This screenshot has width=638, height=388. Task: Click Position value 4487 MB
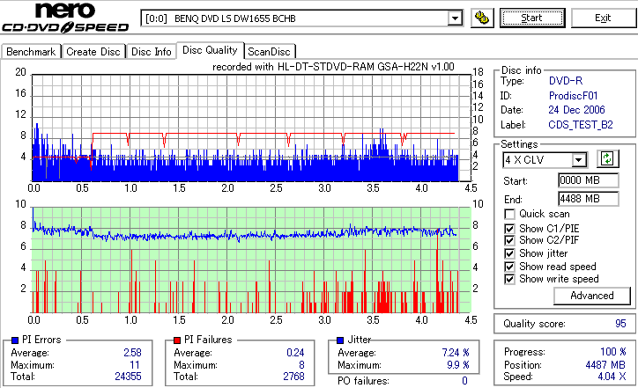(x=605, y=365)
